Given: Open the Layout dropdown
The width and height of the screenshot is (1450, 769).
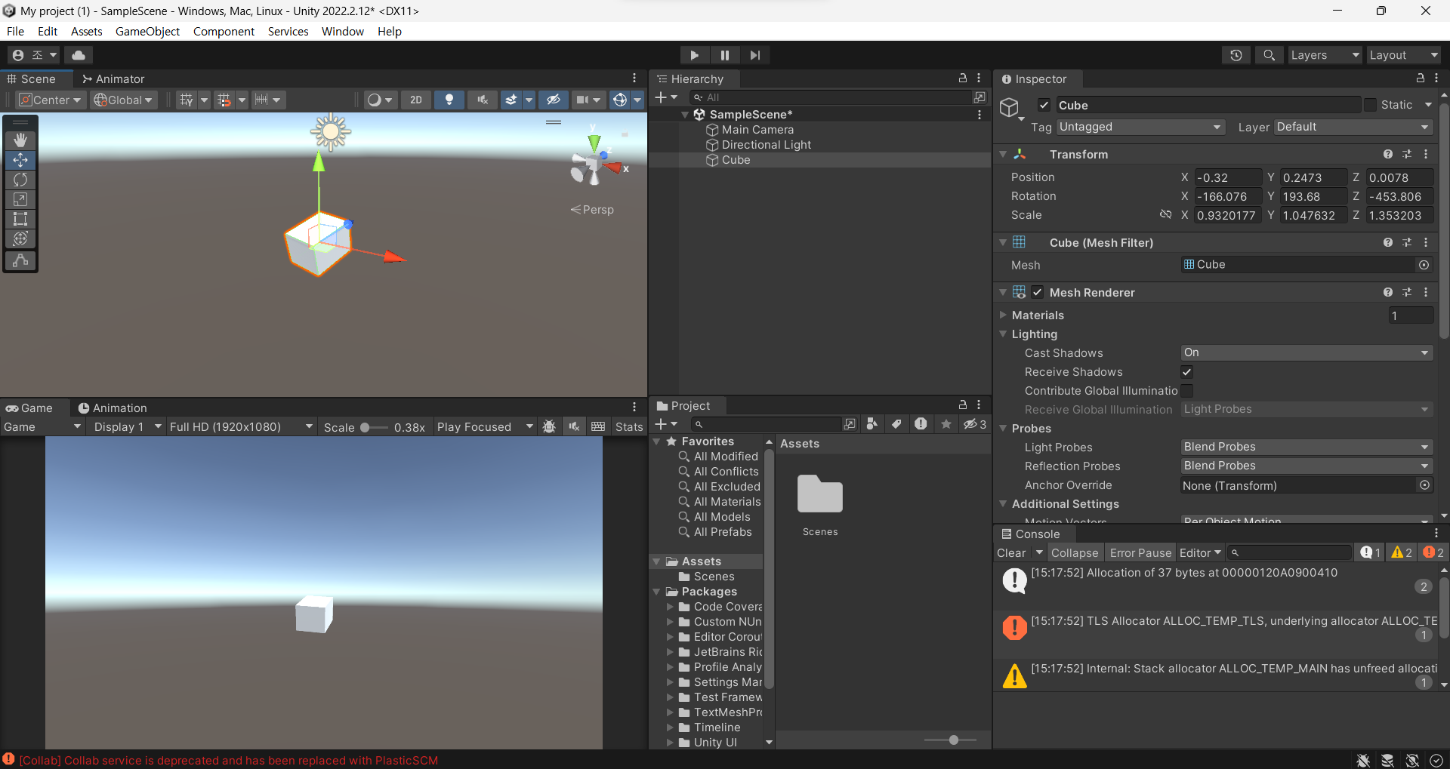Looking at the screenshot, I should pyautogui.click(x=1403, y=55).
